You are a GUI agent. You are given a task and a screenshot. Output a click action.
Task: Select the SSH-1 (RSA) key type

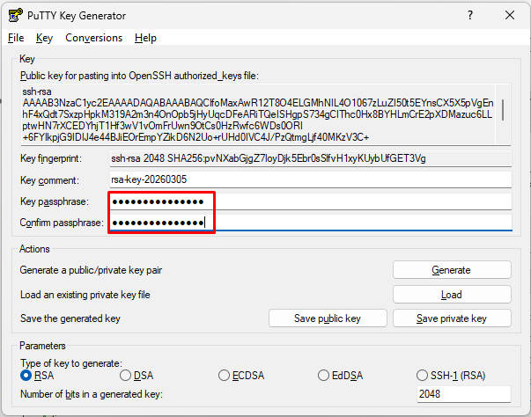pyautogui.click(x=424, y=376)
